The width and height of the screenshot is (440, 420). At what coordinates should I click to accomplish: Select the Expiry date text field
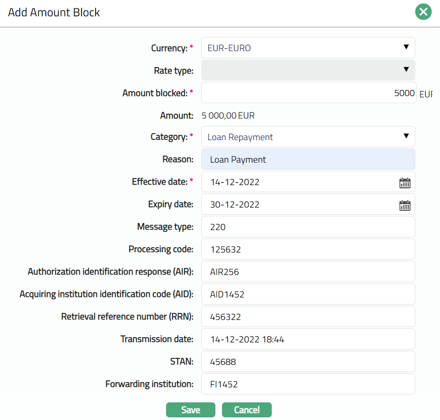coord(299,204)
